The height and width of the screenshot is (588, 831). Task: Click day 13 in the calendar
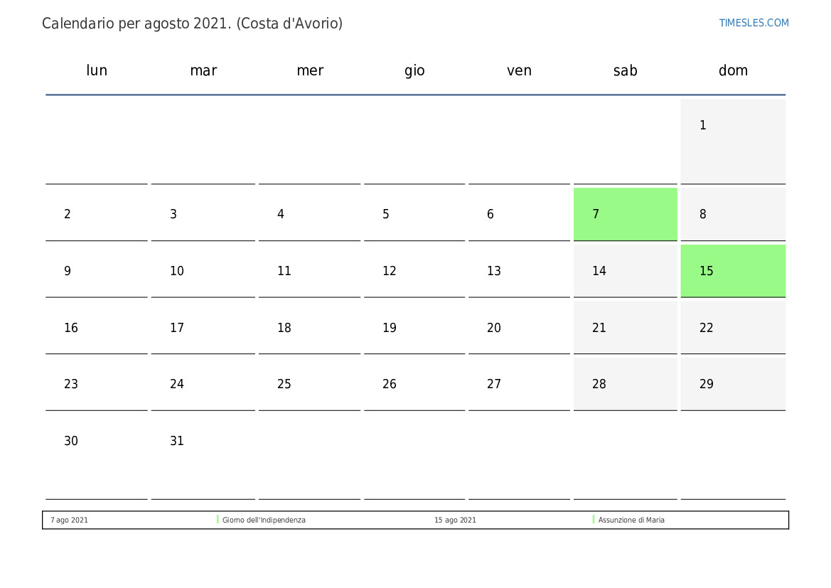(x=519, y=271)
